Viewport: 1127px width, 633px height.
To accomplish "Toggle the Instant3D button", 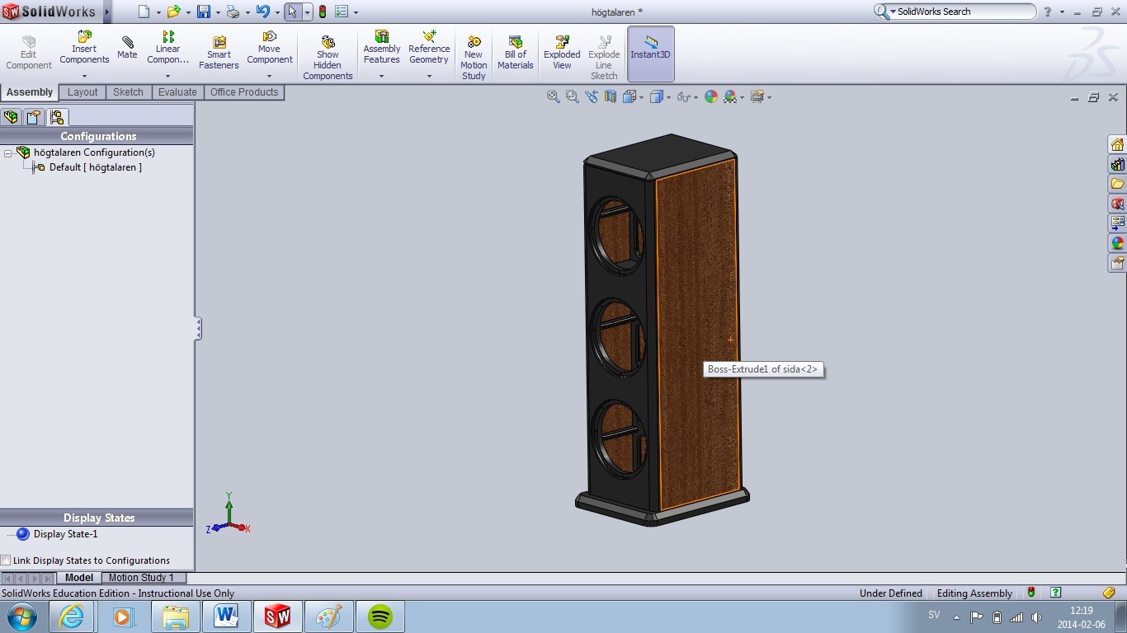I will (x=651, y=54).
